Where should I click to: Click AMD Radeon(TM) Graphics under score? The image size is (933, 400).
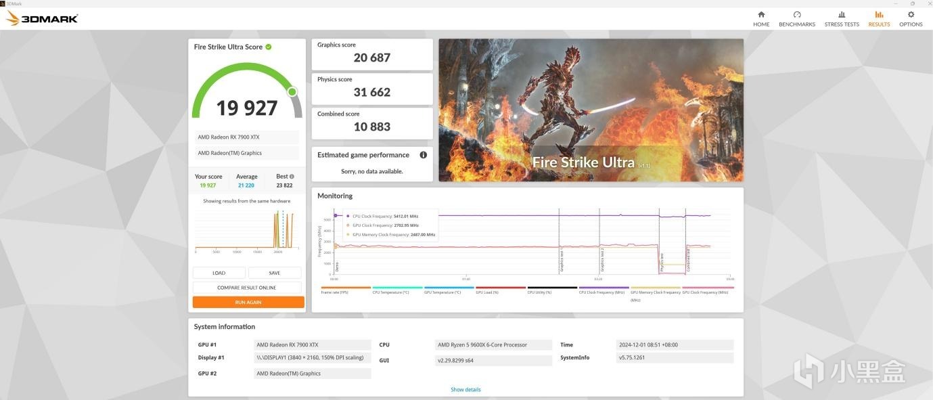point(247,153)
